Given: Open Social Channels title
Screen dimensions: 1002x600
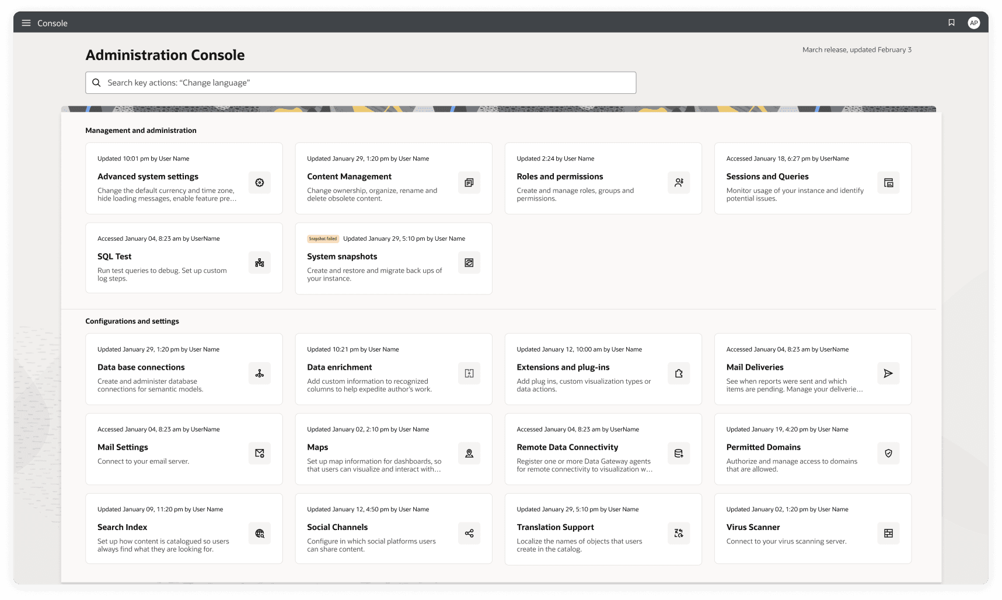Looking at the screenshot, I should click(337, 527).
